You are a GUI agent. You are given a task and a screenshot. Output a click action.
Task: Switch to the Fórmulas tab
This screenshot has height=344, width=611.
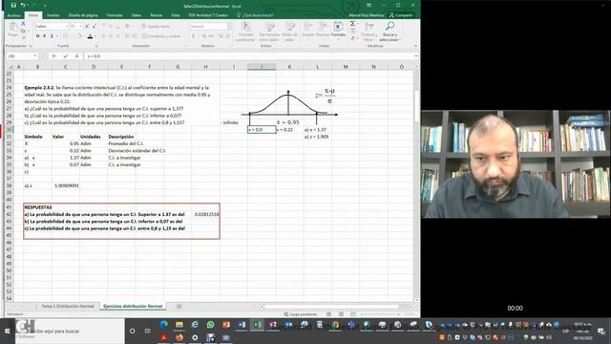[115, 15]
